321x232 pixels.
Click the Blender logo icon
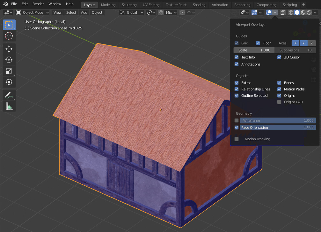coord(5,4)
